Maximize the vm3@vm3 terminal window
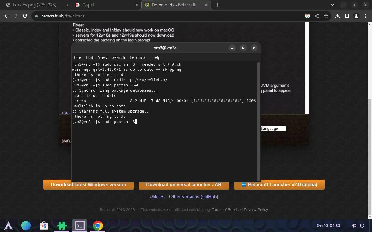372x232 pixels. pyautogui.click(x=243, y=48)
